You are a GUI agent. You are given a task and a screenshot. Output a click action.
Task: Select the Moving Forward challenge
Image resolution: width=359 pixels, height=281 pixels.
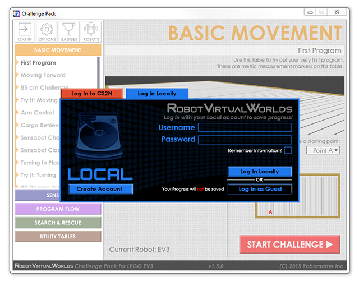43,75
